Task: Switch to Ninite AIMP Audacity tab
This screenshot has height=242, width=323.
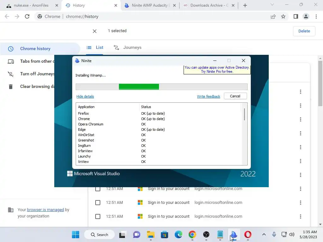Action: tap(150, 5)
